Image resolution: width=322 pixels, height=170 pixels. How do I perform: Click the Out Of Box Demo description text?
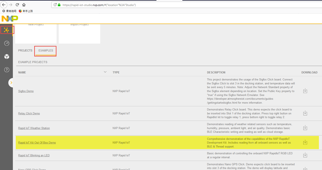(249, 143)
